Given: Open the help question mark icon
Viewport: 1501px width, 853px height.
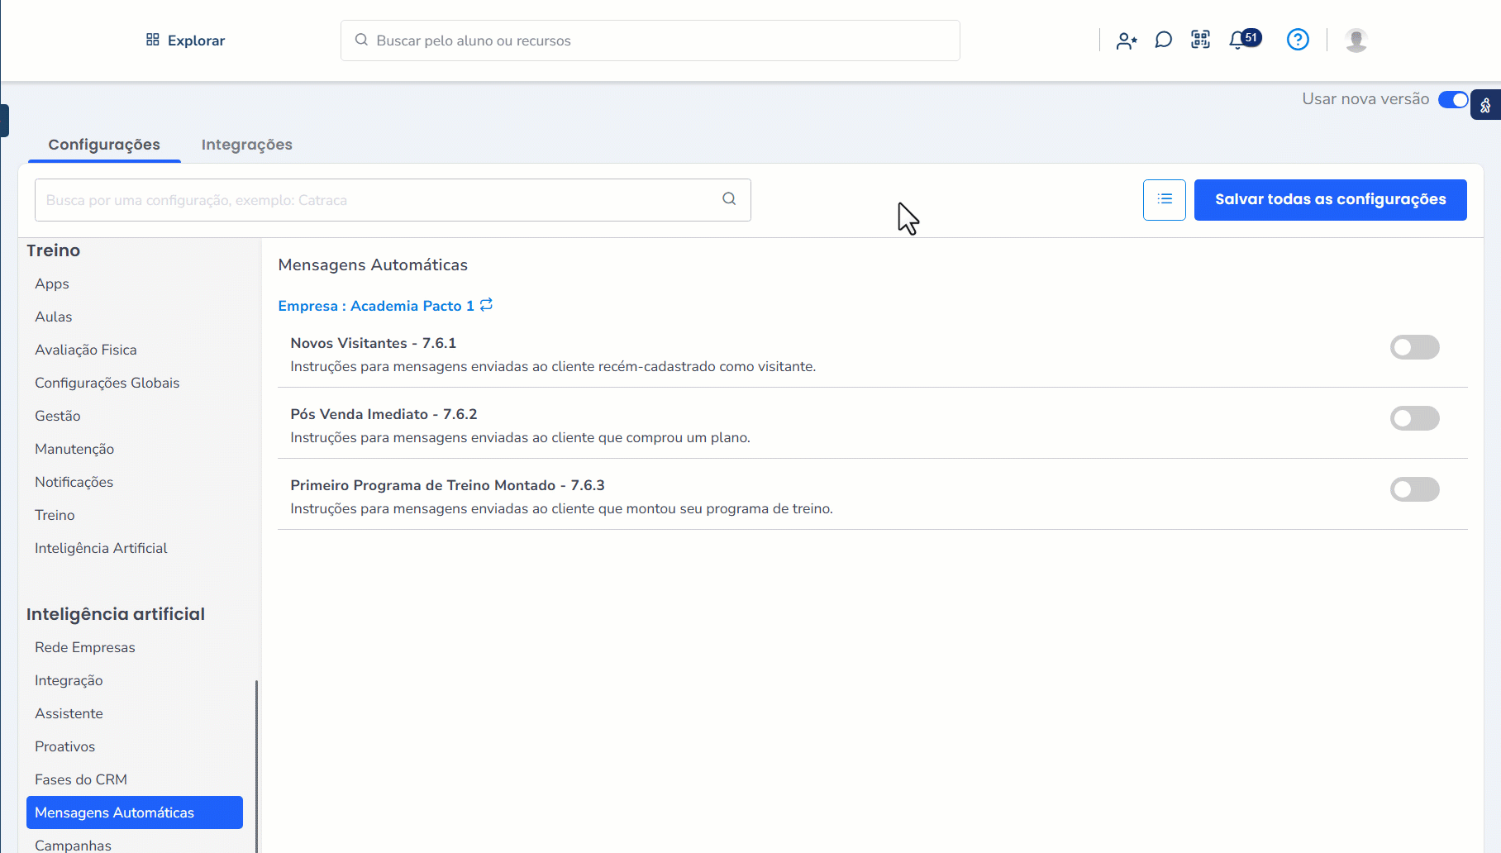Looking at the screenshot, I should click(x=1298, y=40).
